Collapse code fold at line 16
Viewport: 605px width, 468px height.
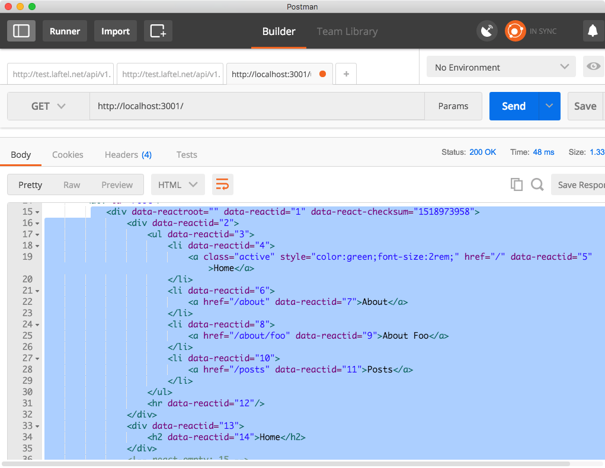pyautogui.click(x=37, y=223)
